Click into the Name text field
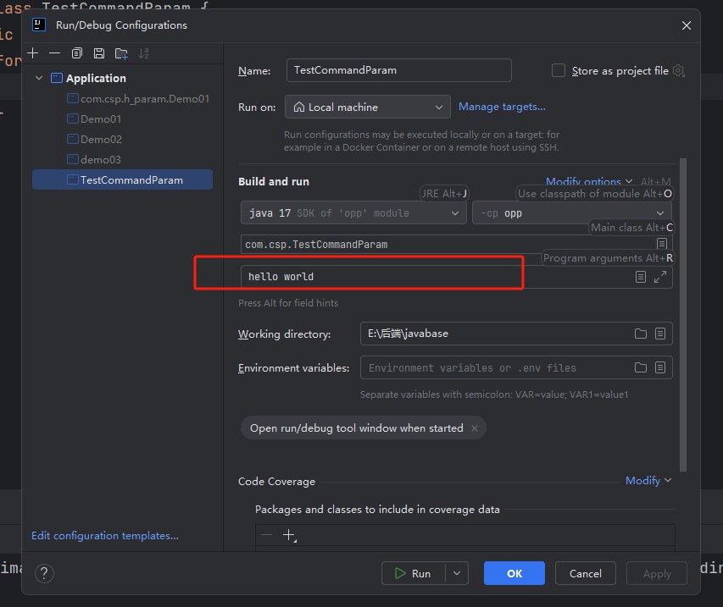Viewport: 723px width, 607px height. (x=398, y=70)
